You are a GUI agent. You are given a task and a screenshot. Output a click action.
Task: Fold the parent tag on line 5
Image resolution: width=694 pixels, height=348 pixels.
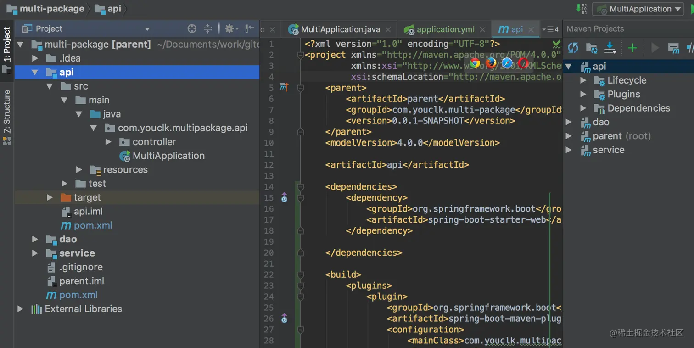(x=301, y=87)
